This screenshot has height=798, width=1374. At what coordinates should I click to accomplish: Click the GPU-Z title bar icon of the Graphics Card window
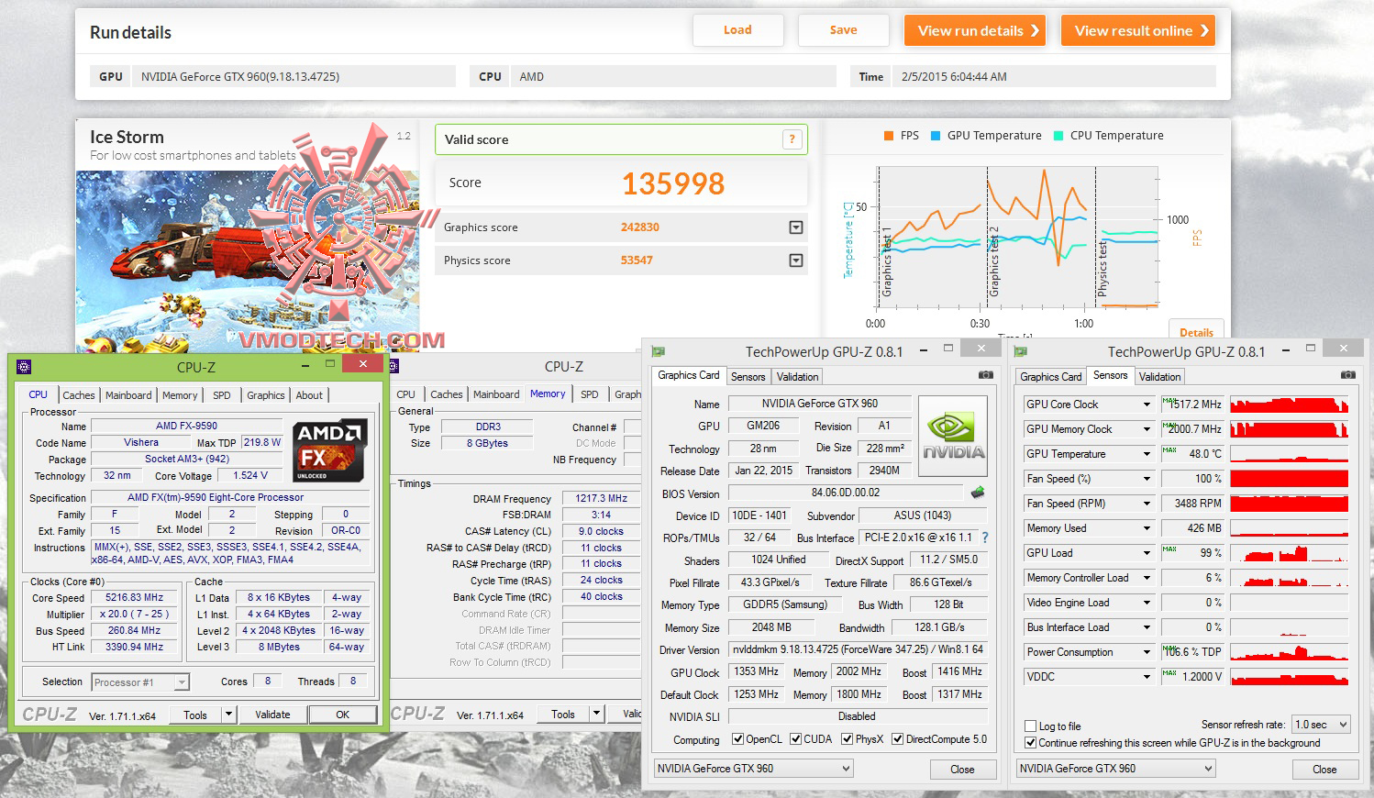point(658,351)
